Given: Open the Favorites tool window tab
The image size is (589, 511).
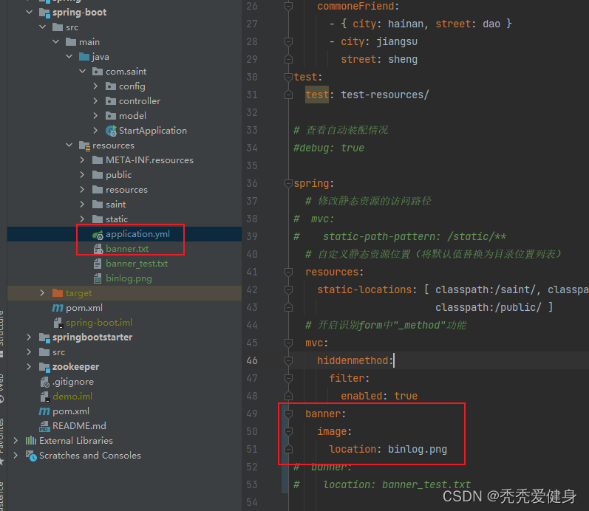Looking at the screenshot, I should (x=3, y=436).
